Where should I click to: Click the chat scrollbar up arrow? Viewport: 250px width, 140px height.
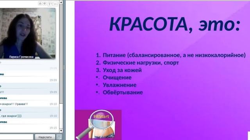pos(61,2)
